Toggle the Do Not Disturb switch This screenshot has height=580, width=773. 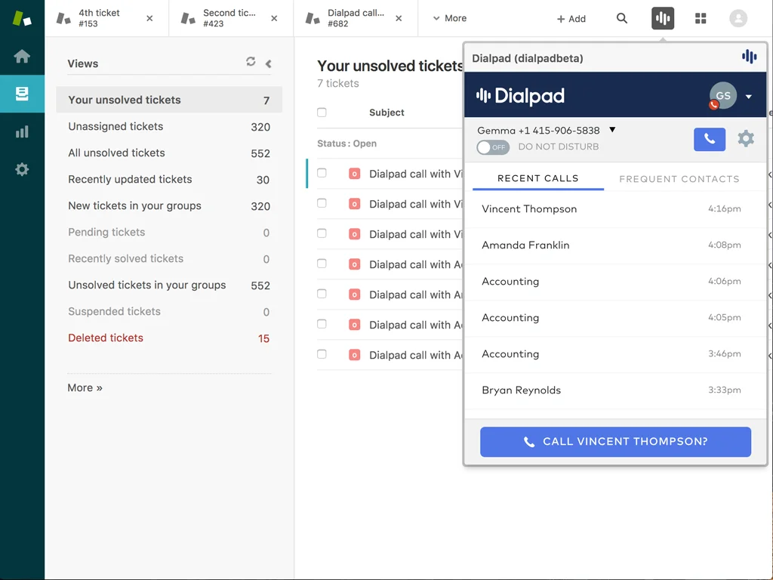(x=492, y=147)
